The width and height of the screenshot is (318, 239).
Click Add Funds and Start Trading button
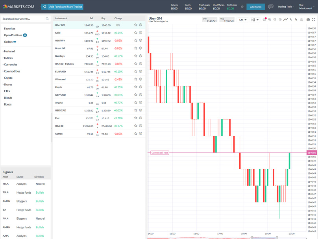click(x=62, y=7)
